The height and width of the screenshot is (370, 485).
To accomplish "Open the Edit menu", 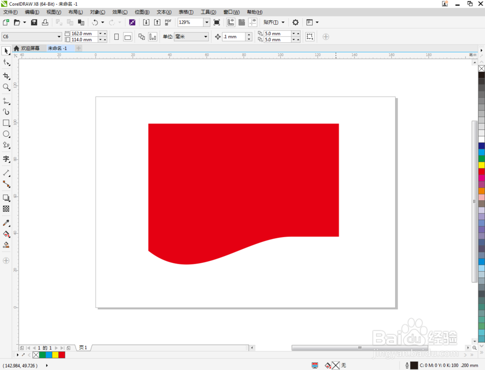I will click(32, 12).
